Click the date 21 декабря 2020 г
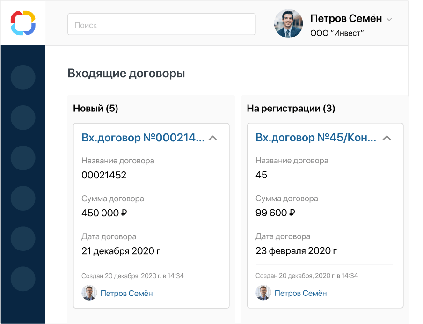 (121, 251)
